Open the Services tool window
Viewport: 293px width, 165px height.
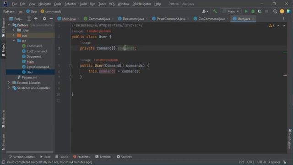124,157
